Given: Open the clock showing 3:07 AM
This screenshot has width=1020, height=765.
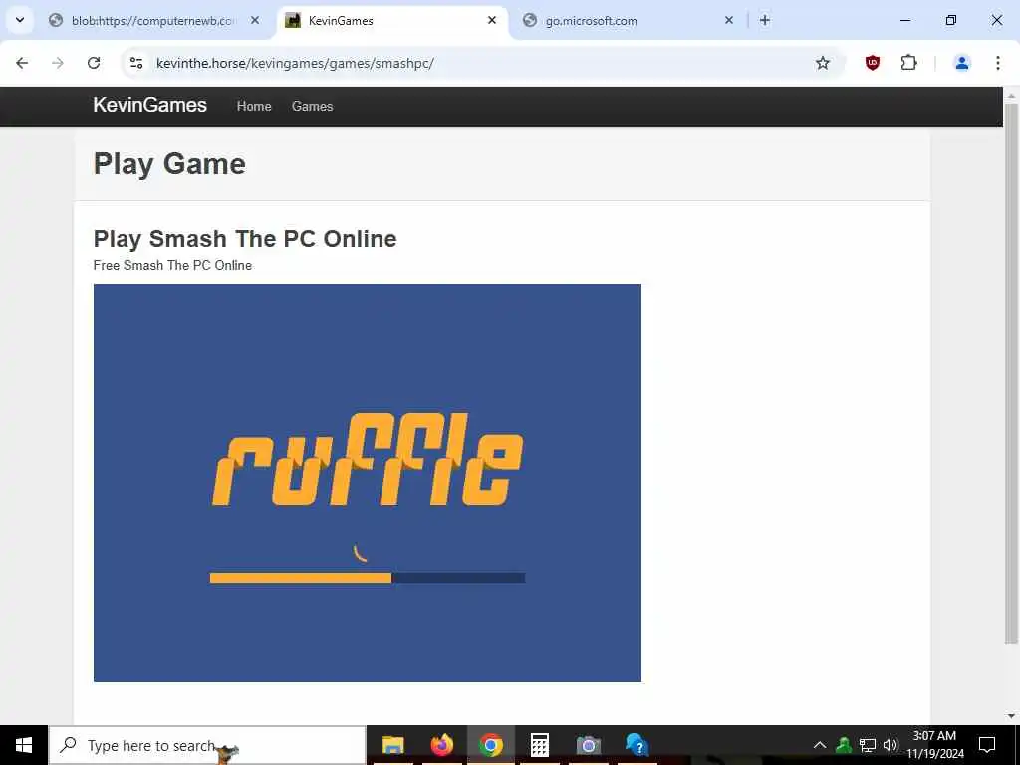Looking at the screenshot, I should [x=934, y=745].
